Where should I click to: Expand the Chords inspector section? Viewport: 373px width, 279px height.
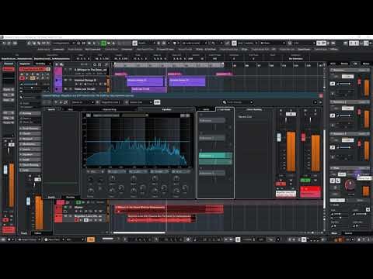point(30,133)
